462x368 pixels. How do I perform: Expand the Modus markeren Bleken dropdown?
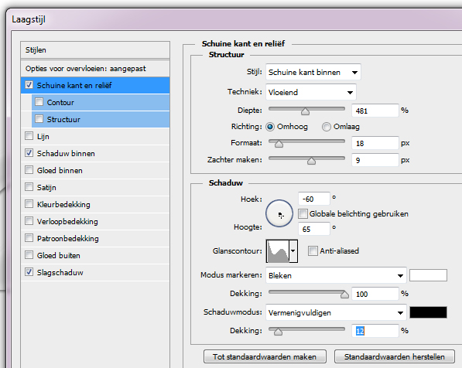pyautogui.click(x=336, y=275)
